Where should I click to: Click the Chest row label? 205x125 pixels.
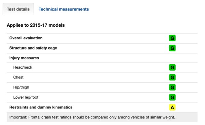tap(18, 77)
